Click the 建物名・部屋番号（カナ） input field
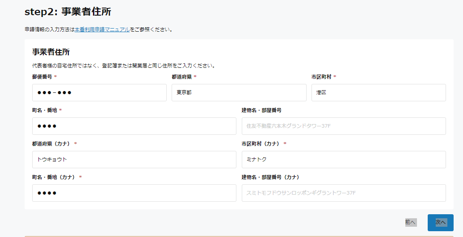 click(x=343, y=193)
